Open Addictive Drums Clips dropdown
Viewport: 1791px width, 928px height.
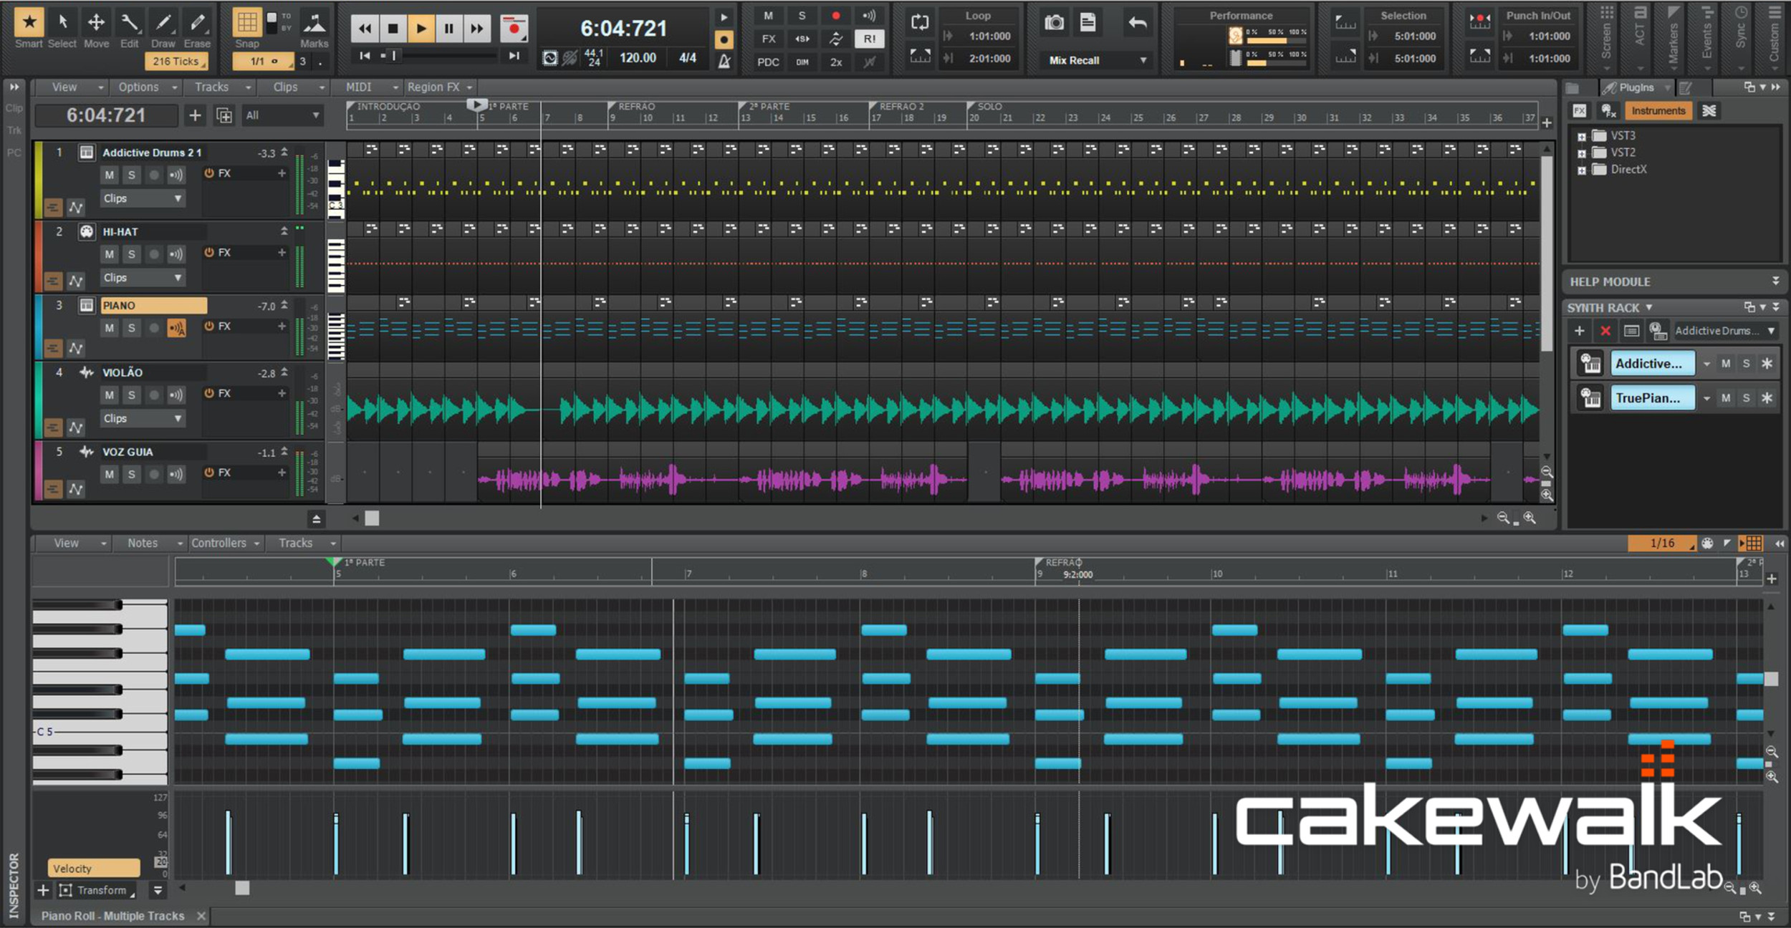click(x=143, y=198)
